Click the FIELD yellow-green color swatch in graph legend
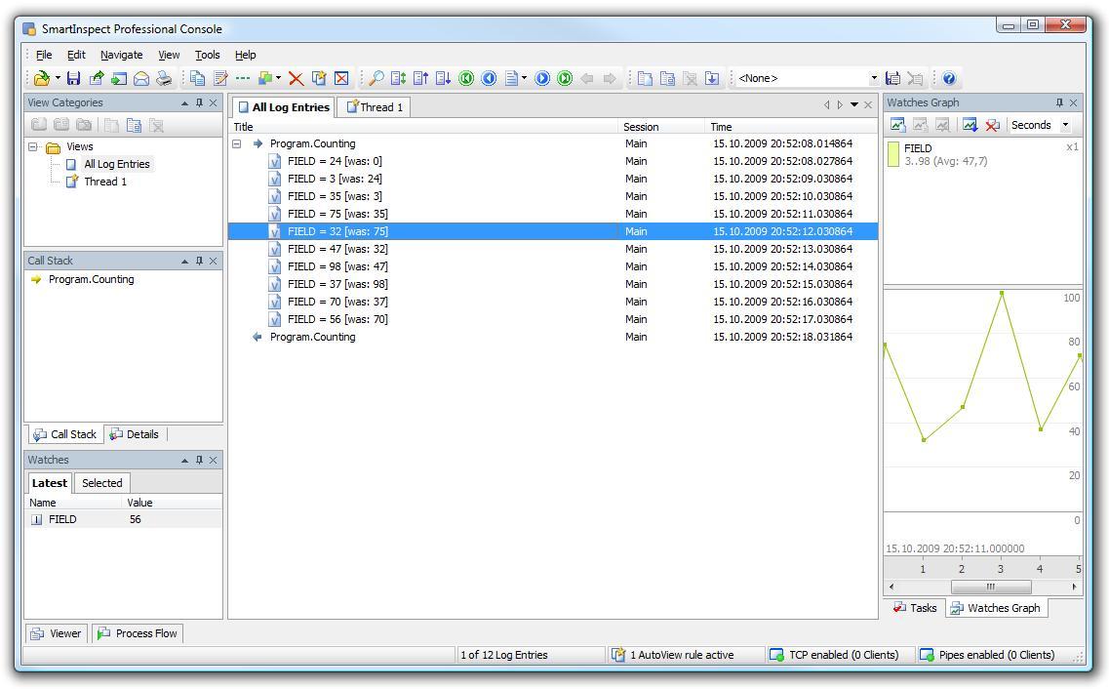Viewport: 1109px width, 689px height. point(893,154)
